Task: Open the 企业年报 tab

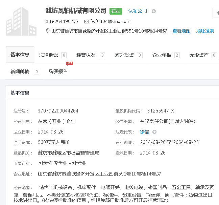Action: (x=162, y=55)
